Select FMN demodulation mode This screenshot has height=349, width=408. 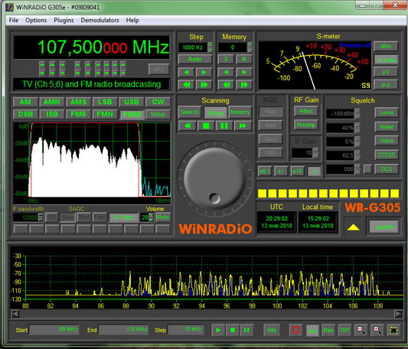(x=105, y=114)
